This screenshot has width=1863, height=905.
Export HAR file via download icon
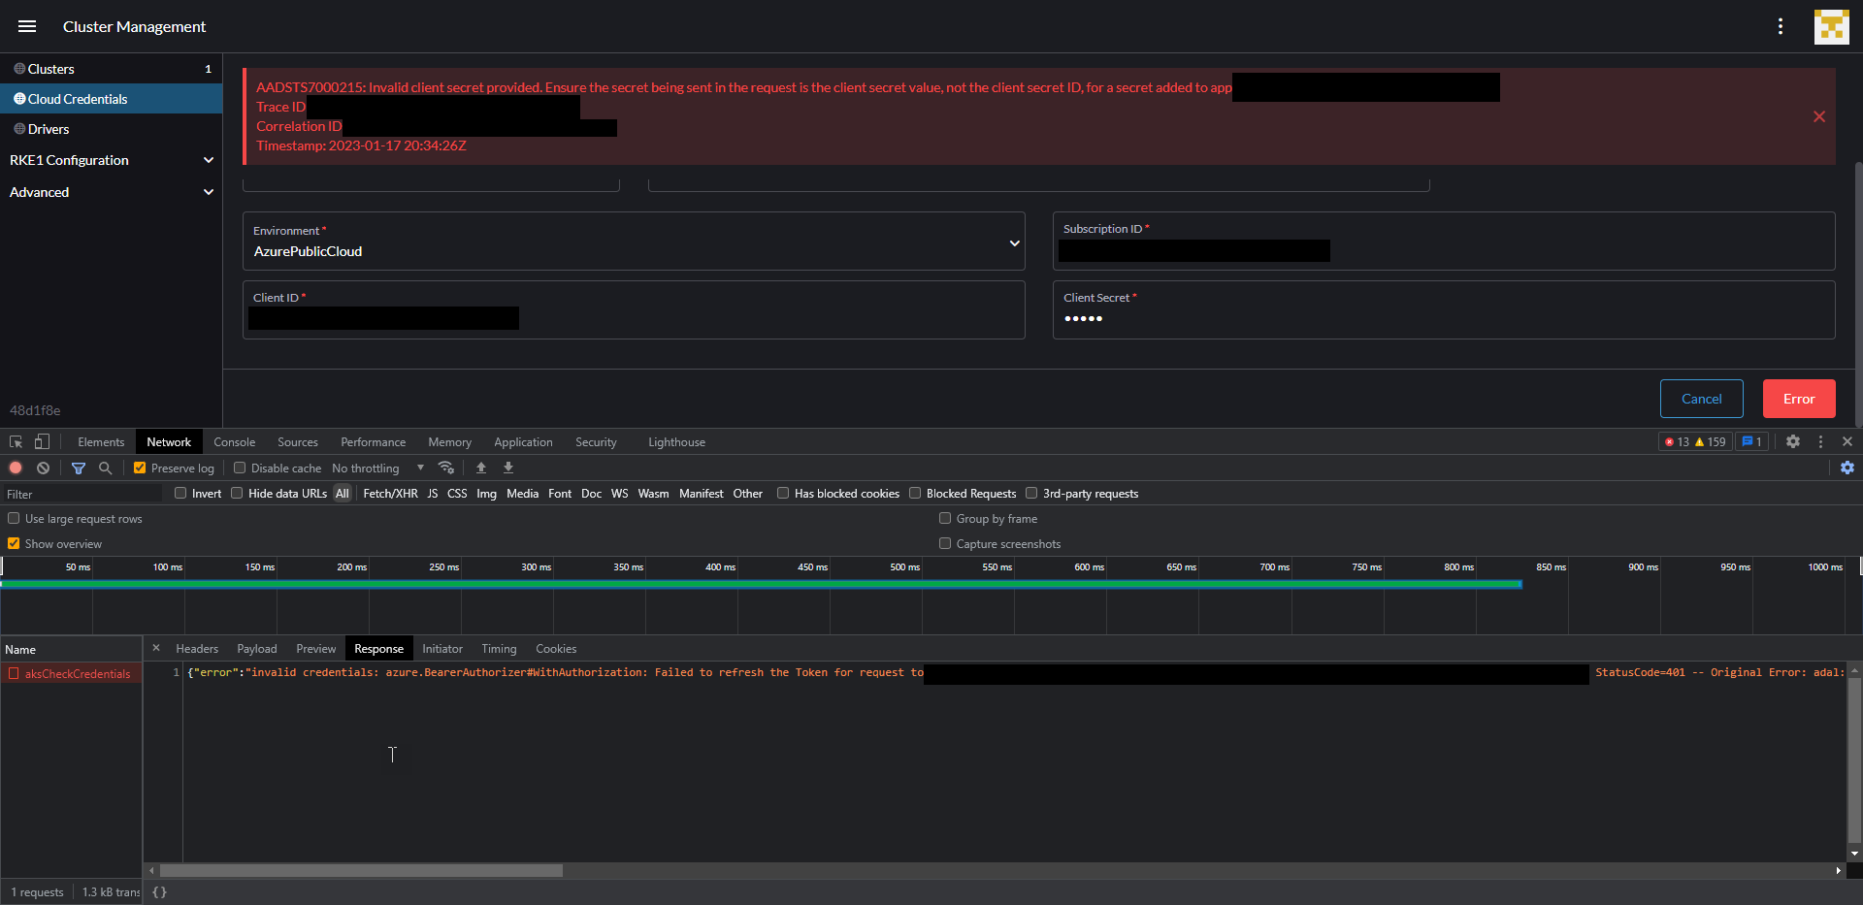pyautogui.click(x=508, y=468)
